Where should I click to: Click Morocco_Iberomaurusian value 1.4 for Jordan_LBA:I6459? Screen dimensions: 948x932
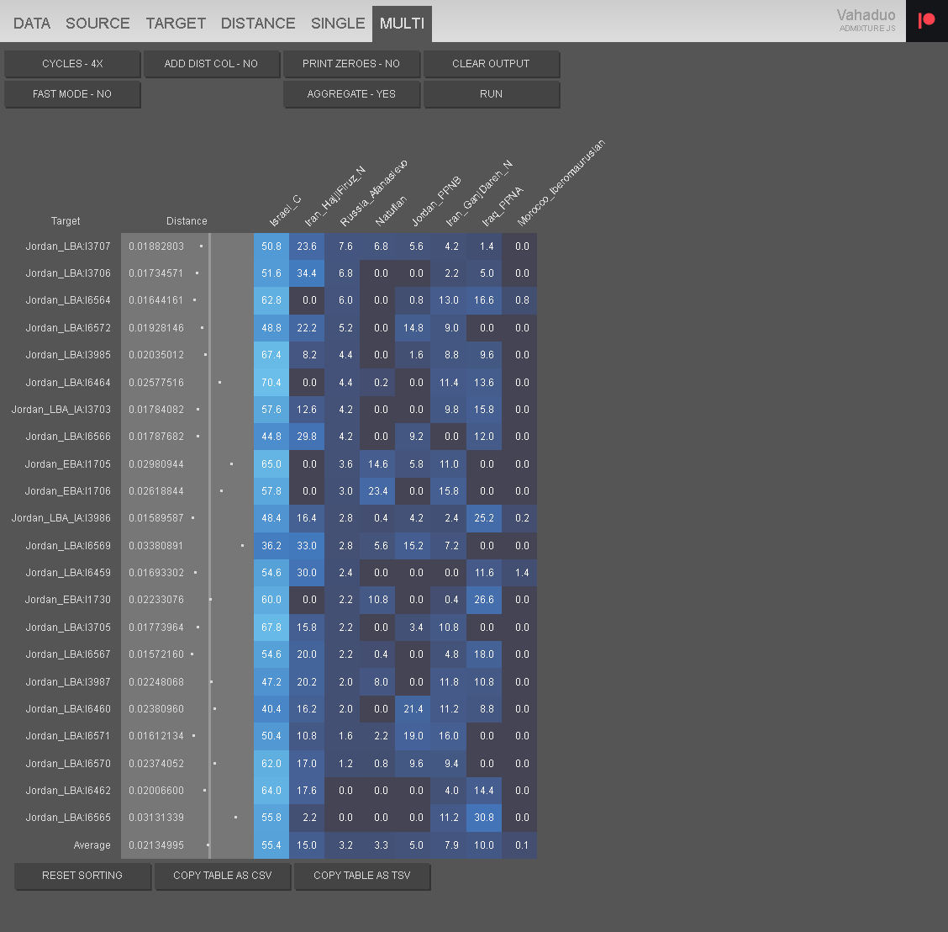[x=520, y=573]
